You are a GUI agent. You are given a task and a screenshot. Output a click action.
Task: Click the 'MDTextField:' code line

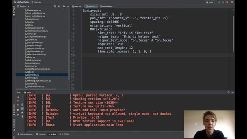point(101,29)
